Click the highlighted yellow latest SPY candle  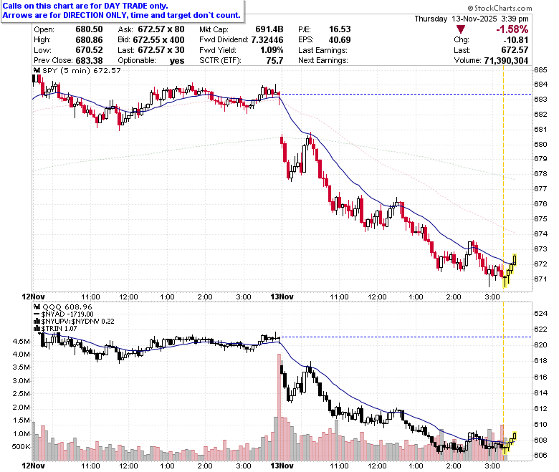click(515, 260)
